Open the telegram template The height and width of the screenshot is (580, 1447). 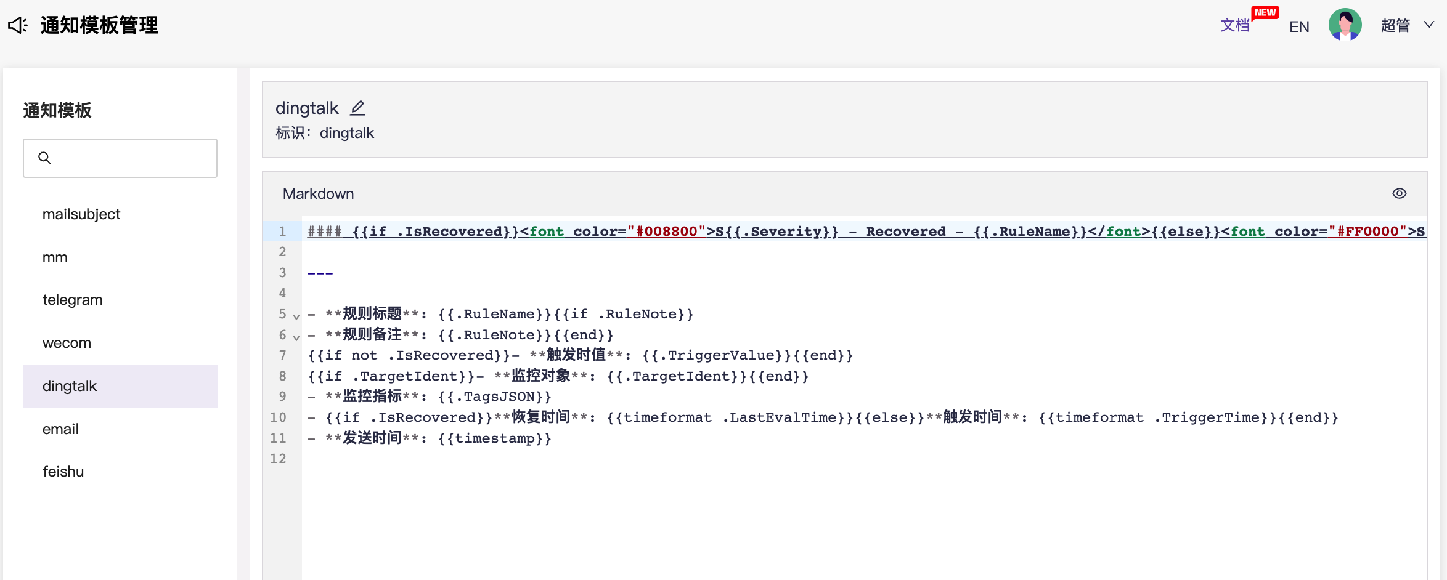pyautogui.click(x=72, y=300)
